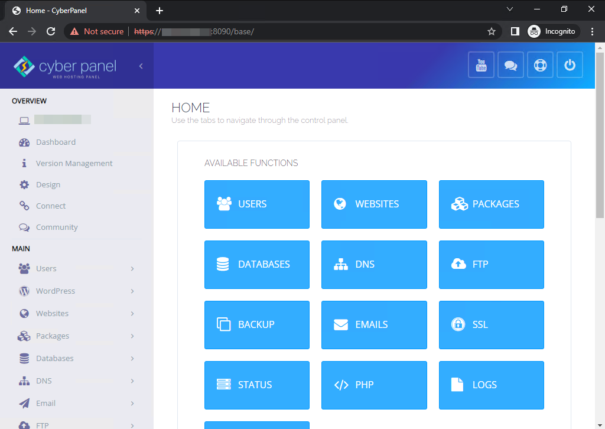Expand the FTP menu chevron

(132, 425)
